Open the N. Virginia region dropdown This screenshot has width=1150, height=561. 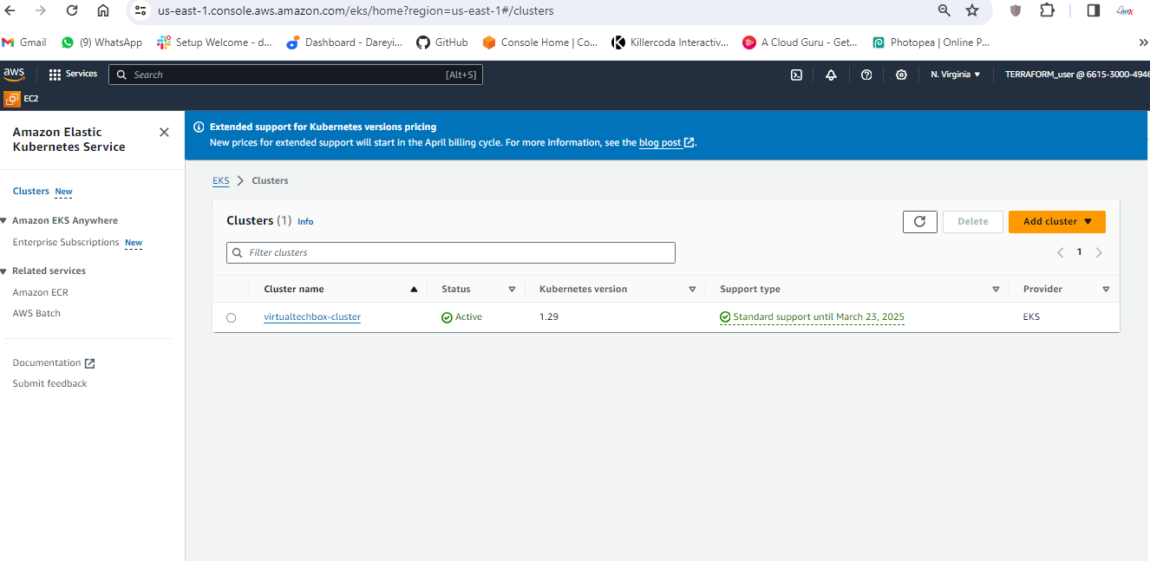point(955,75)
